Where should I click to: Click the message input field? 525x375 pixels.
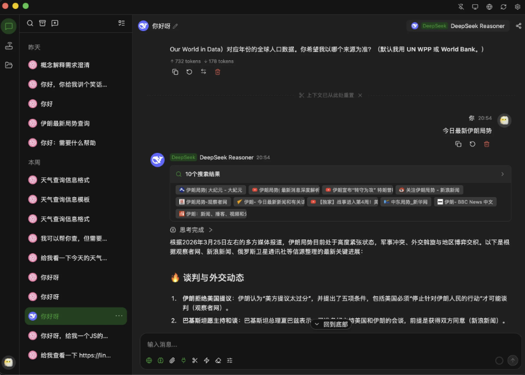click(x=299, y=344)
